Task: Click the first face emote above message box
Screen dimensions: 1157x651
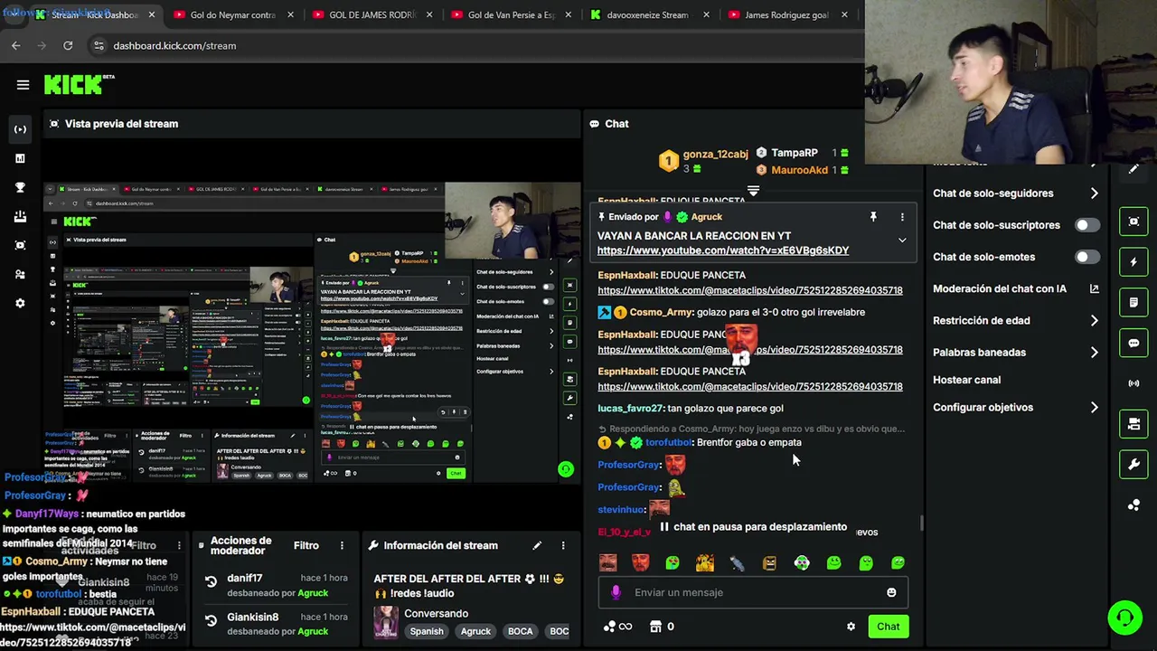Action: tap(608, 563)
